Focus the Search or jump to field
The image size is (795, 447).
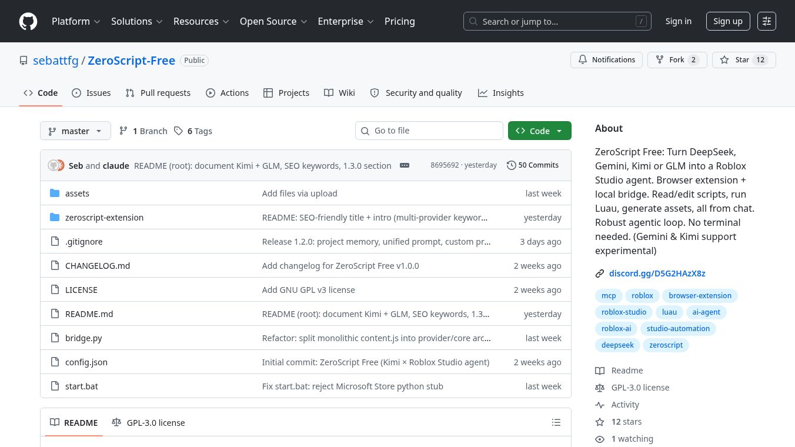click(557, 21)
